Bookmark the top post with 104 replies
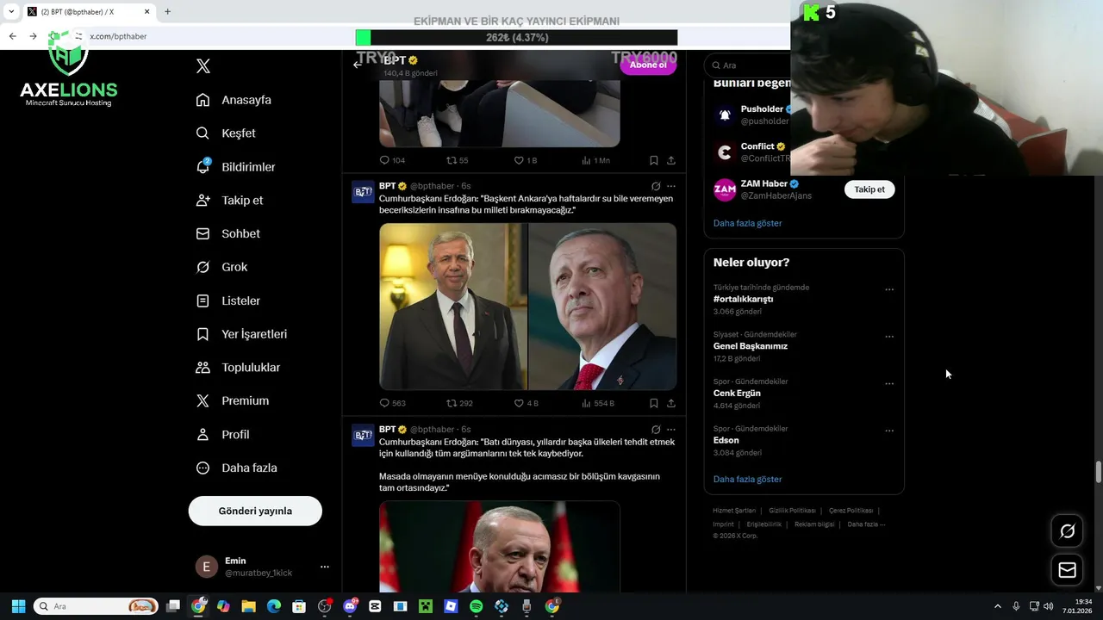The width and height of the screenshot is (1103, 620). 654,160
